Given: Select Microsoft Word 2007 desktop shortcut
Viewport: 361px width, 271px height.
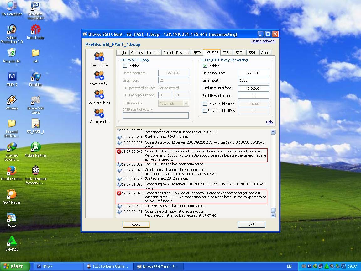Looking at the screenshot, I should coord(35,10).
